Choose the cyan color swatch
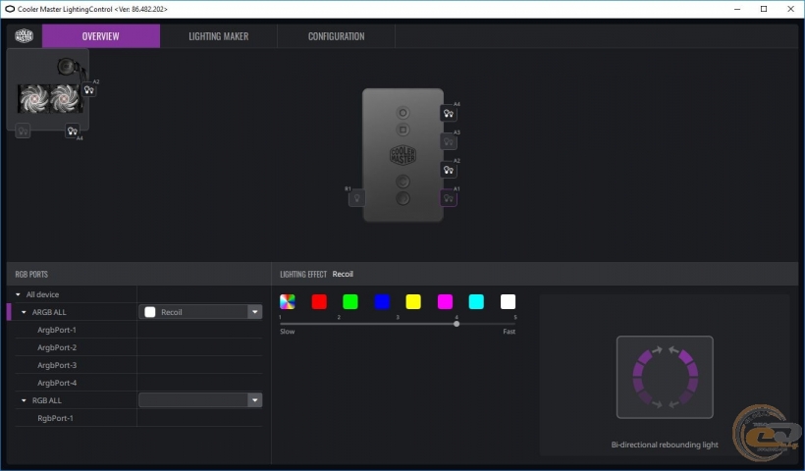This screenshot has height=471, width=805. click(x=476, y=301)
